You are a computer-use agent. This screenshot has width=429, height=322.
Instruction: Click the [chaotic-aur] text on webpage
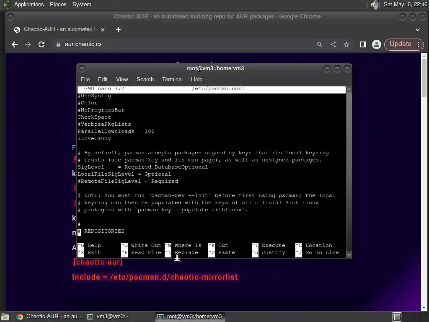(98, 262)
